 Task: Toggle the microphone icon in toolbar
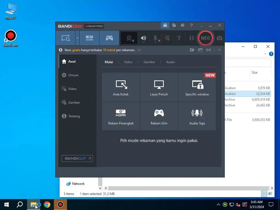155,38
